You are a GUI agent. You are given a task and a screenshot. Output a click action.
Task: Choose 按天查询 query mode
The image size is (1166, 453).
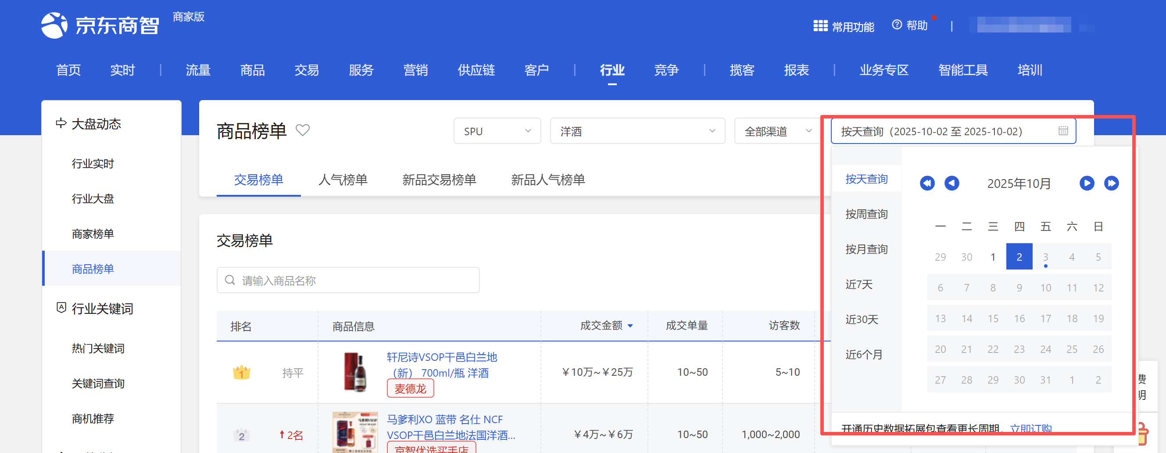click(x=866, y=179)
